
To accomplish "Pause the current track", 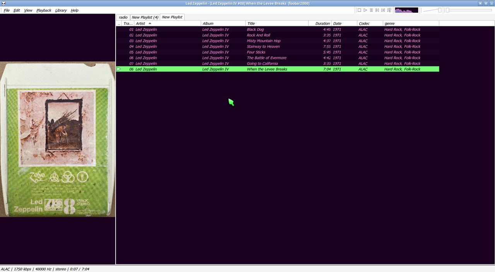I will (371, 10).
